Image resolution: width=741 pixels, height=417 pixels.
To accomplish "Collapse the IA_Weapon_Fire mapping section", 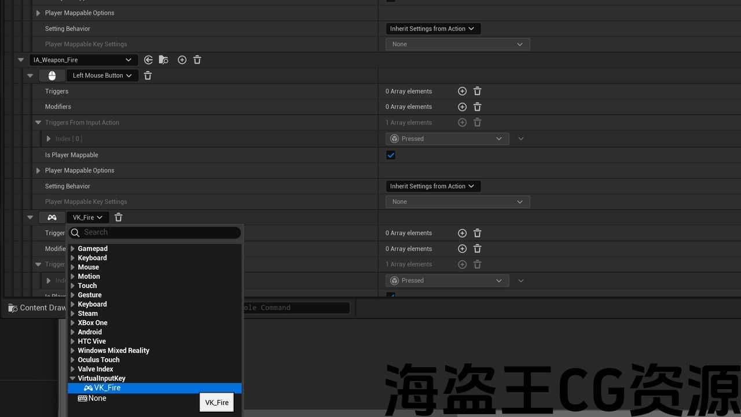I will pyautogui.click(x=21, y=60).
